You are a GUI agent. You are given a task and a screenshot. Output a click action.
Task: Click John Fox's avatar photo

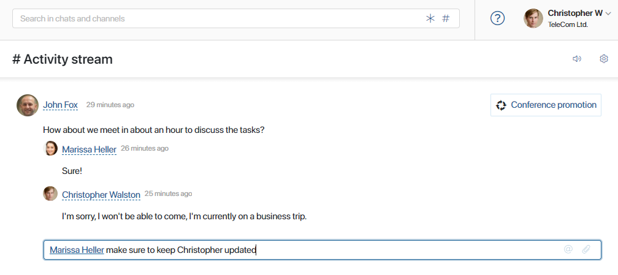click(x=28, y=105)
